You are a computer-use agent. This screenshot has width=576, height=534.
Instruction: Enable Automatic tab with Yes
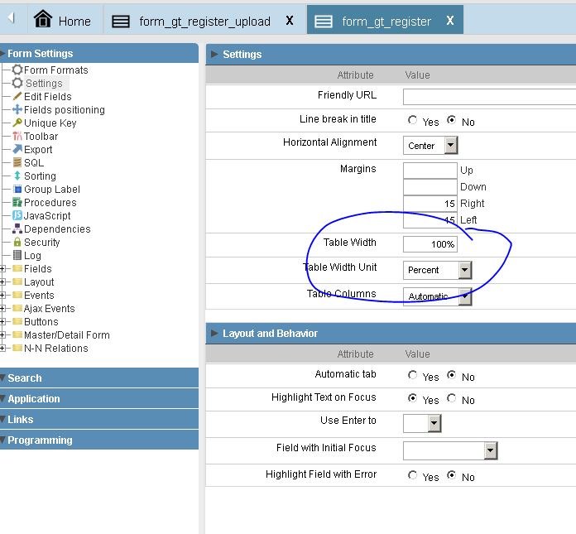coord(412,375)
